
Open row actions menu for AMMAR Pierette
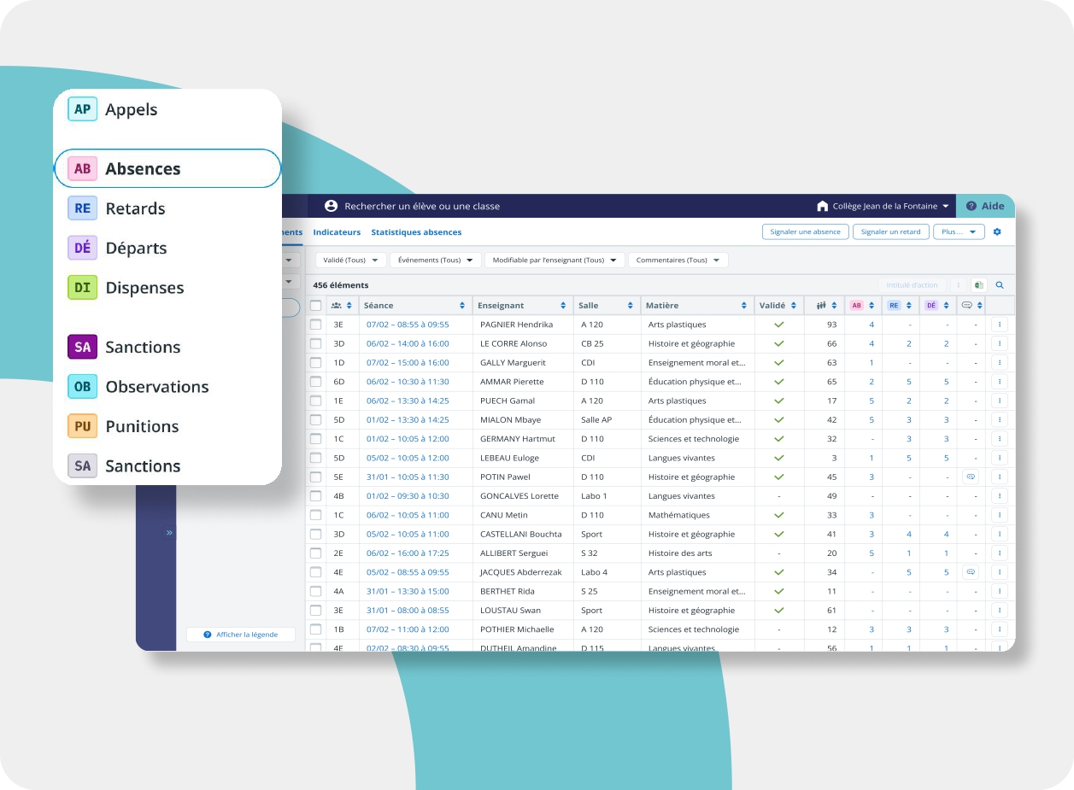1000,382
